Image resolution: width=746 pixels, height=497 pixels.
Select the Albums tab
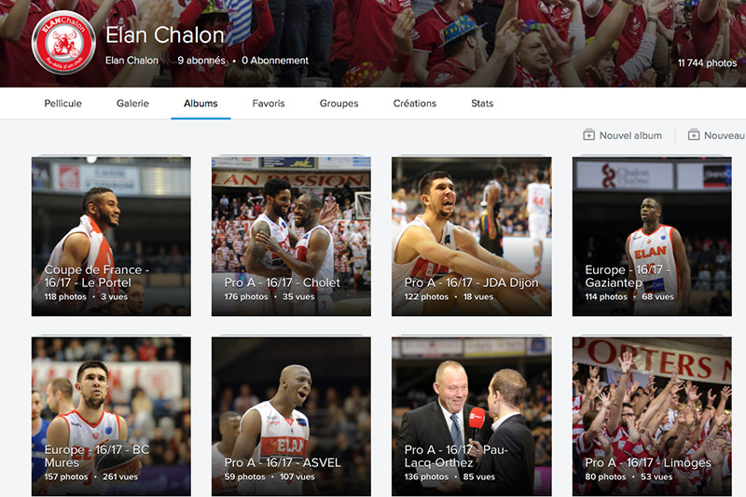tap(200, 104)
